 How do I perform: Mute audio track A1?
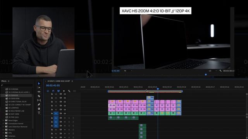[65, 118]
